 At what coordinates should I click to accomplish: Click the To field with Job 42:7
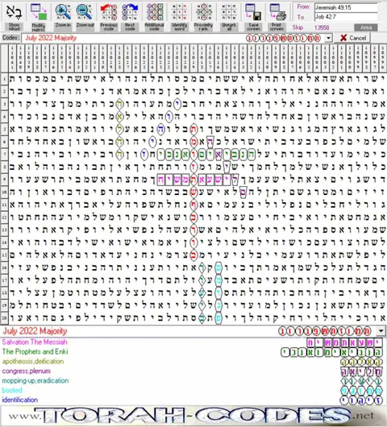tap(346, 17)
